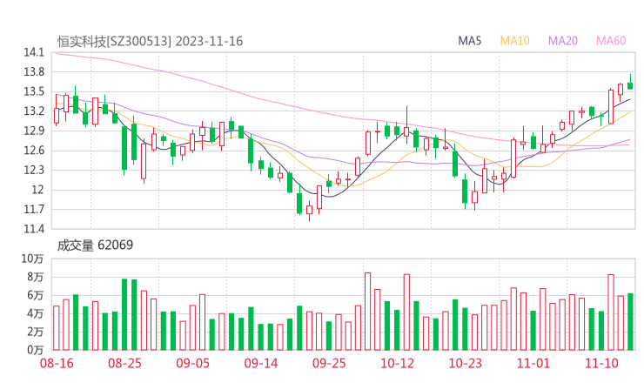This screenshot has width=644, height=383.
Task: Click the 4万 volume axis label
Action: (36, 313)
